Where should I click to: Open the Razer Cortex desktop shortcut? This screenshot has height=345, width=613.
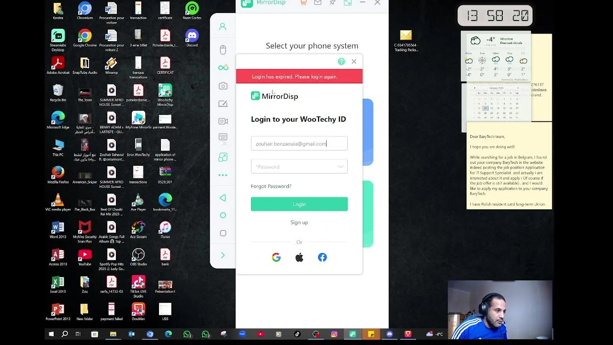click(192, 11)
